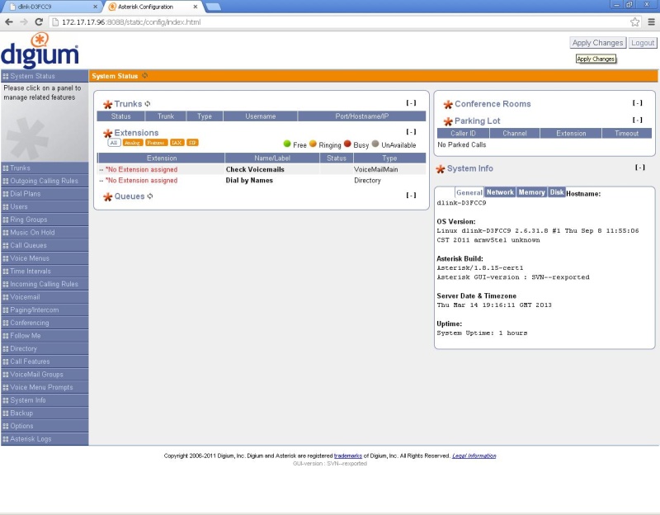Click the Extensions panel heading
Image resolution: width=660 pixels, height=515 pixels.
pos(136,133)
